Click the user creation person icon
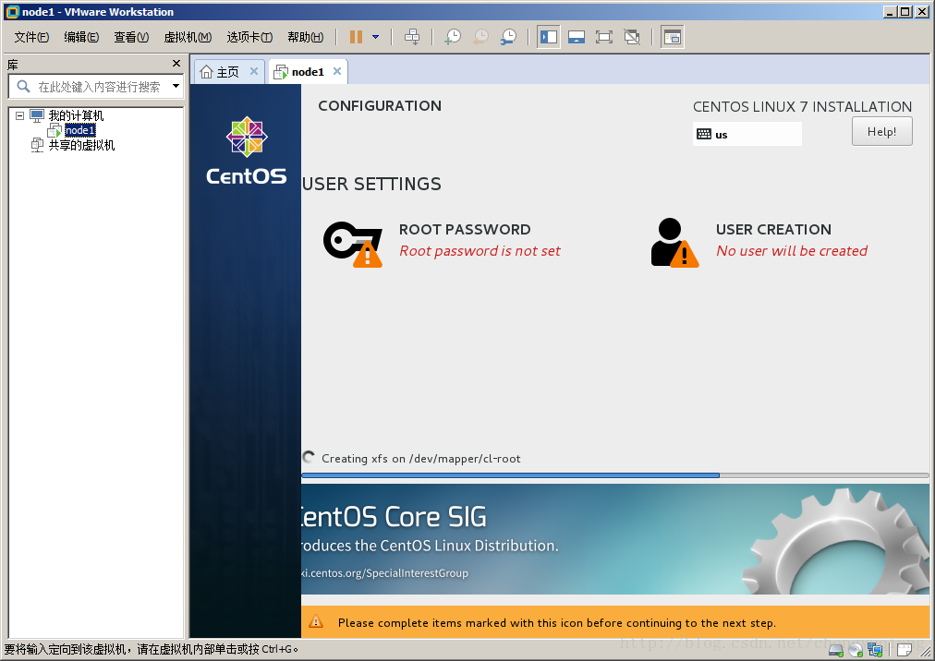Image resolution: width=935 pixels, height=661 pixels. pyautogui.click(x=674, y=243)
